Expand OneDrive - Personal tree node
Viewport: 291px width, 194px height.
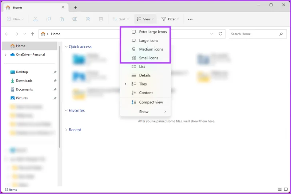[5, 54]
